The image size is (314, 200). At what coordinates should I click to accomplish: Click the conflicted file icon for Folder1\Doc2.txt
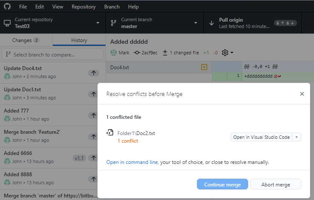pos(110,133)
